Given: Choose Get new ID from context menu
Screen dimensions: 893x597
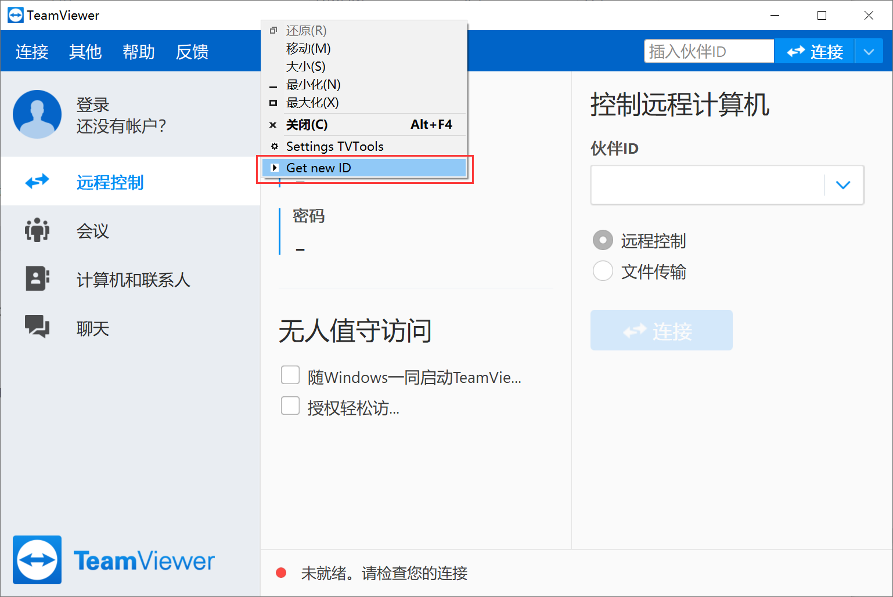Looking at the screenshot, I should 364,168.
